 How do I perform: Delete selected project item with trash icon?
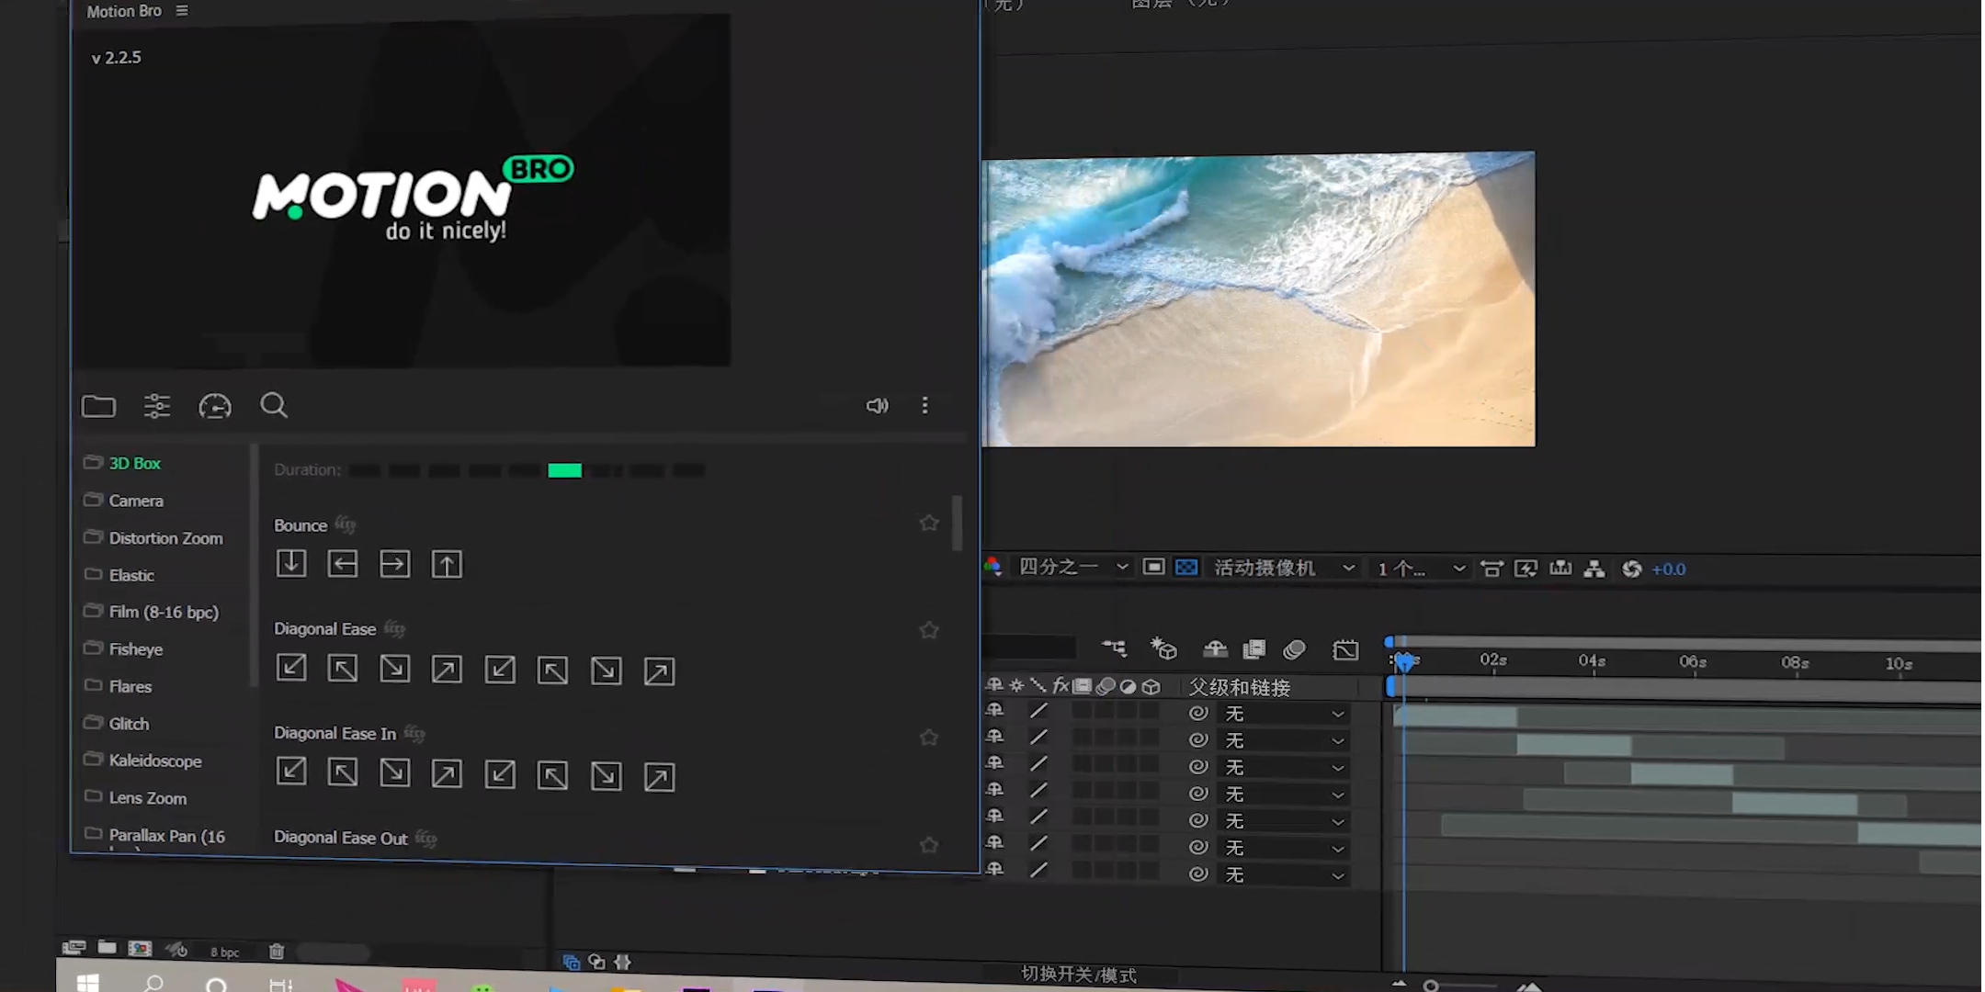(x=277, y=952)
